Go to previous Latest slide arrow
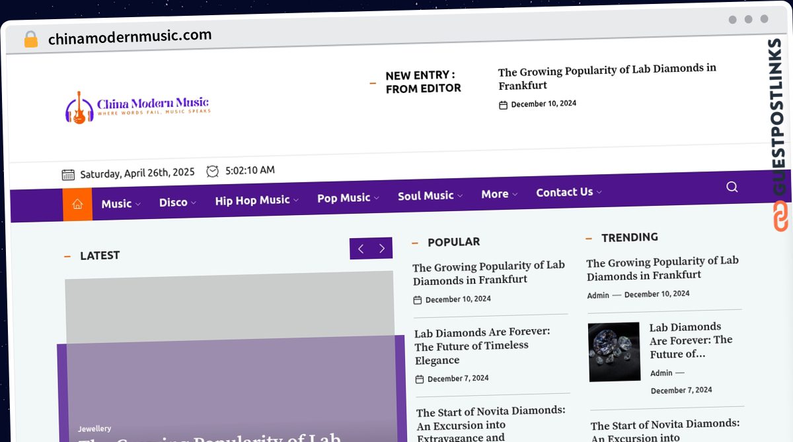Viewport: 793px width, 442px height. click(x=361, y=249)
